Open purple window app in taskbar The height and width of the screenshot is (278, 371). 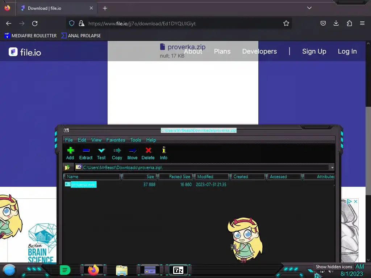point(150,270)
